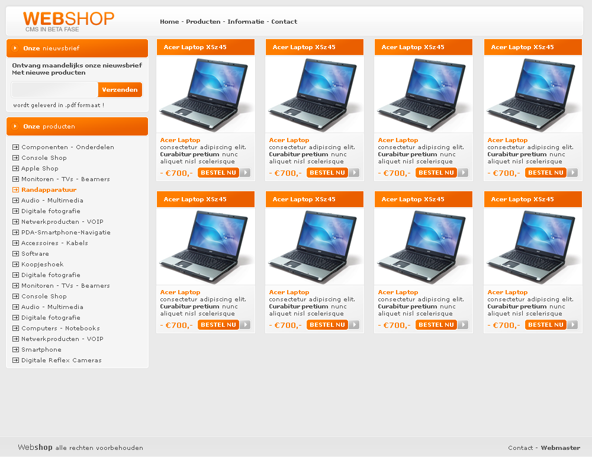Click the grey arrow on first BESTEL NU button
This screenshot has height=457, width=592.
point(246,173)
